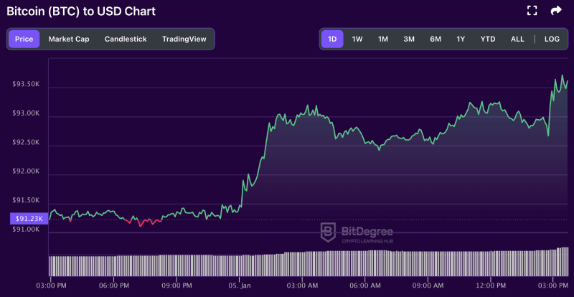This screenshot has height=297, width=574.
Task: Click the 05. Jan date label
Action: (x=240, y=285)
